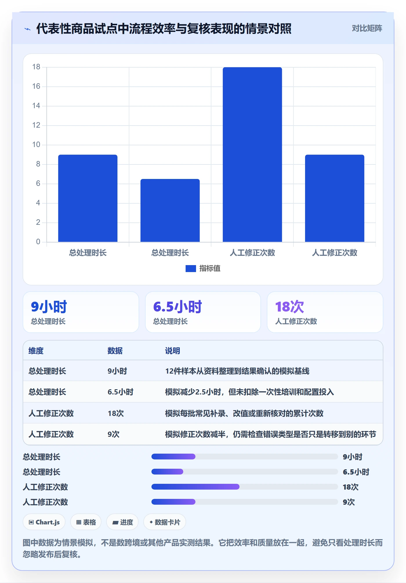Click the diamond icon on the 数据卡片 chip
Image resolution: width=406 pixels, height=583 pixels.
[x=151, y=522]
